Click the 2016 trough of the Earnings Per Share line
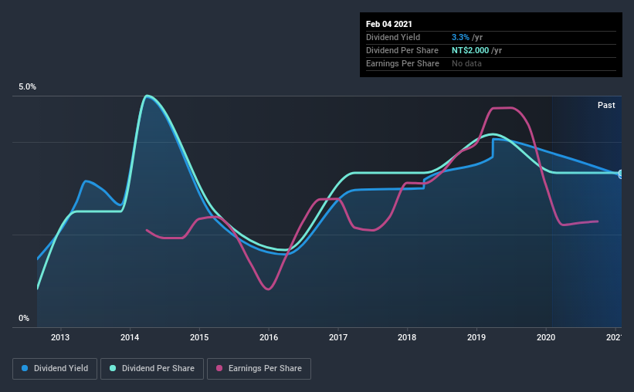 click(x=268, y=289)
